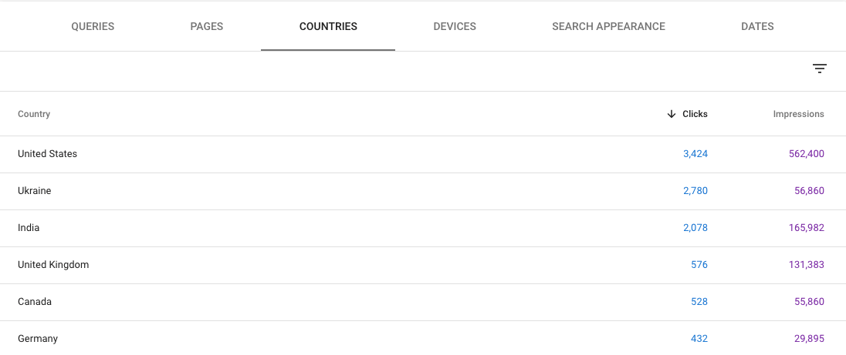Switch to the Pages tab
The height and width of the screenshot is (355, 846).
(207, 26)
